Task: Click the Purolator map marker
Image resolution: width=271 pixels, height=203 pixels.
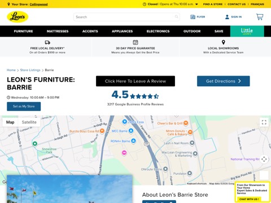Action: point(190,173)
